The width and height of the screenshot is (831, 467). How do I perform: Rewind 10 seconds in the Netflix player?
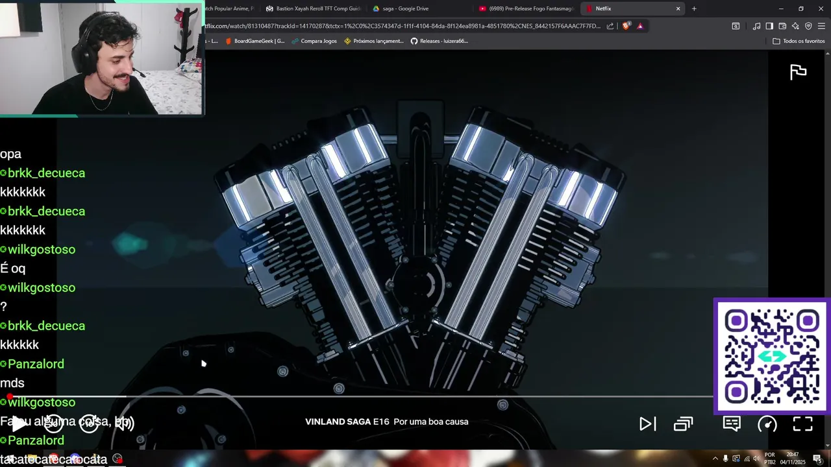53,424
